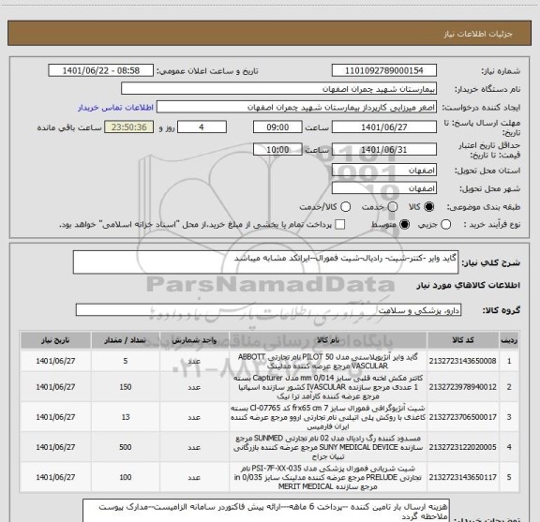Click the تعداد / مقدار column header

pos(126,340)
